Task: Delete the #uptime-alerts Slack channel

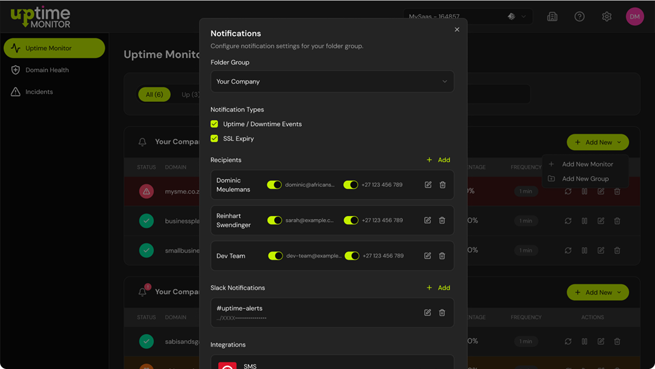Action: [442, 313]
